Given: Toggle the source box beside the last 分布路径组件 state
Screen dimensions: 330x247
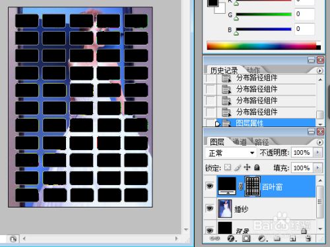Looking at the screenshot, I should click(211, 112).
